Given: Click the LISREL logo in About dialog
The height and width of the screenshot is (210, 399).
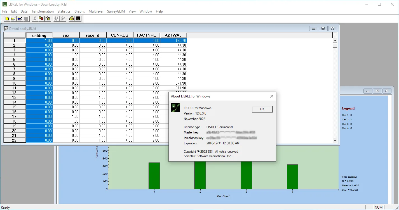Looking at the screenshot, I should click(x=176, y=108).
